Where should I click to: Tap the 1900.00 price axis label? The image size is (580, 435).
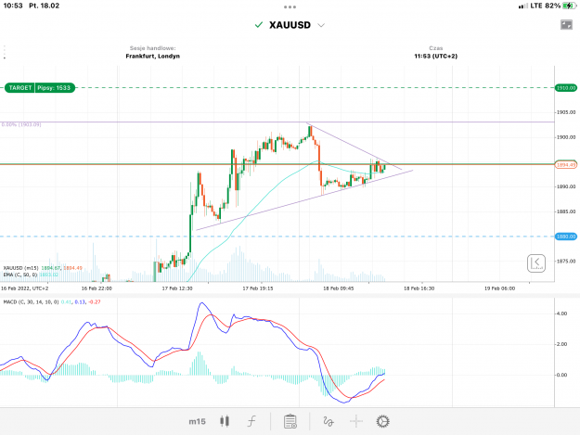[x=566, y=137]
